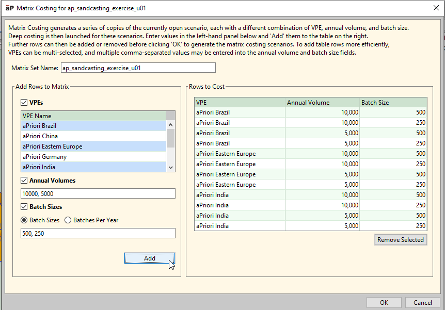Click the Remove Selected button
This screenshot has height=310, width=445.
click(x=401, y=240)
